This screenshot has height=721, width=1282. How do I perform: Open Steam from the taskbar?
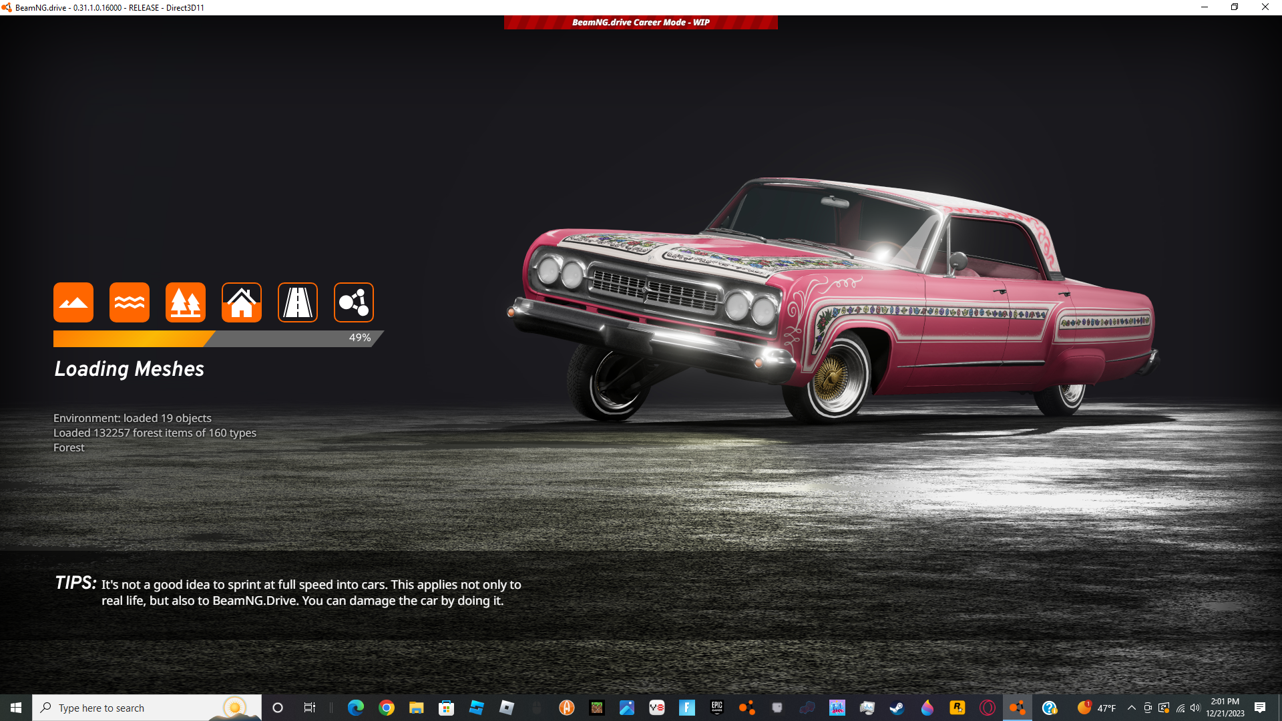point(897,708)
